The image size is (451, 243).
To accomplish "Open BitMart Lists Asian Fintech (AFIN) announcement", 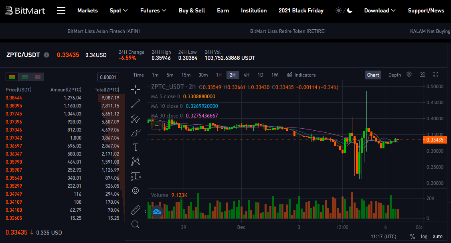I will click(x=103, y=31).
